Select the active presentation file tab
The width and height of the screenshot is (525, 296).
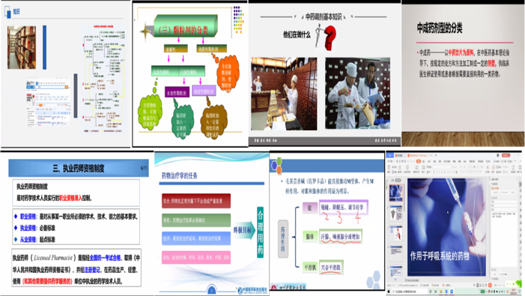(417, 155)
